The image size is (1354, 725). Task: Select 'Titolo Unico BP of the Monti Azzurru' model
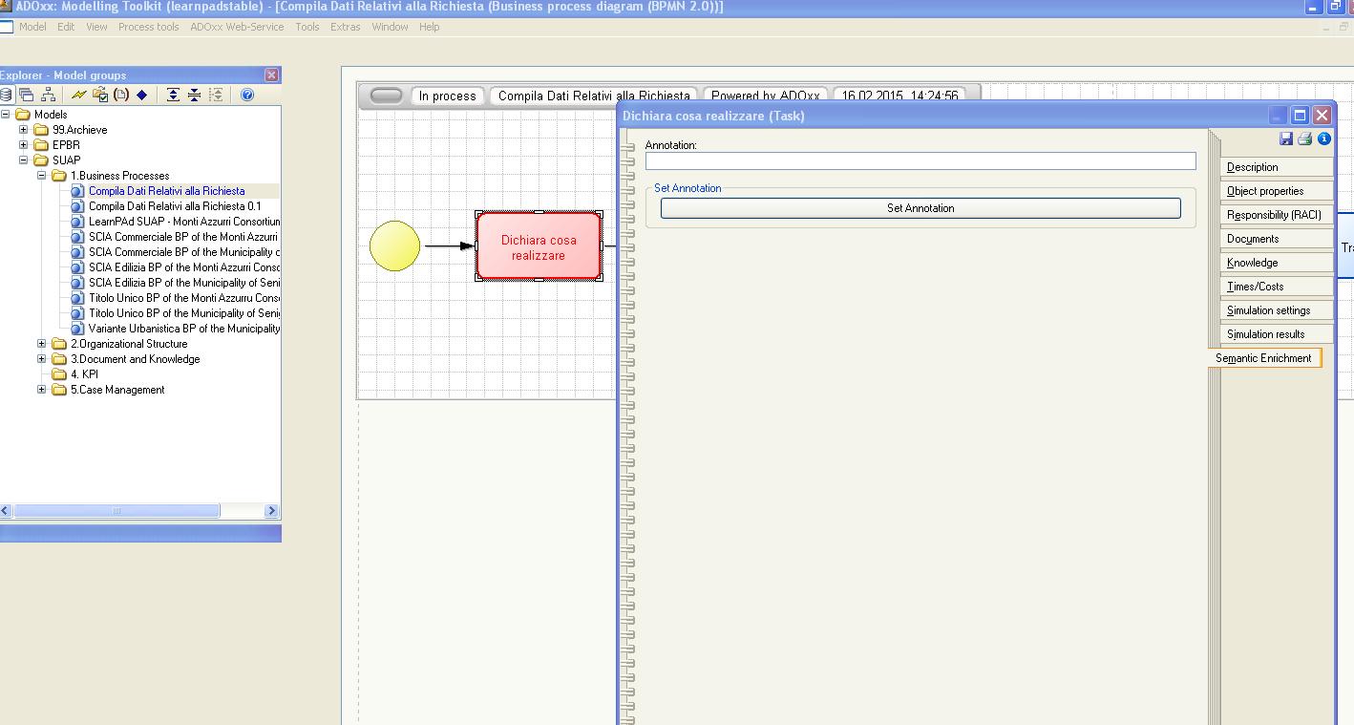(x=184, y=298)
